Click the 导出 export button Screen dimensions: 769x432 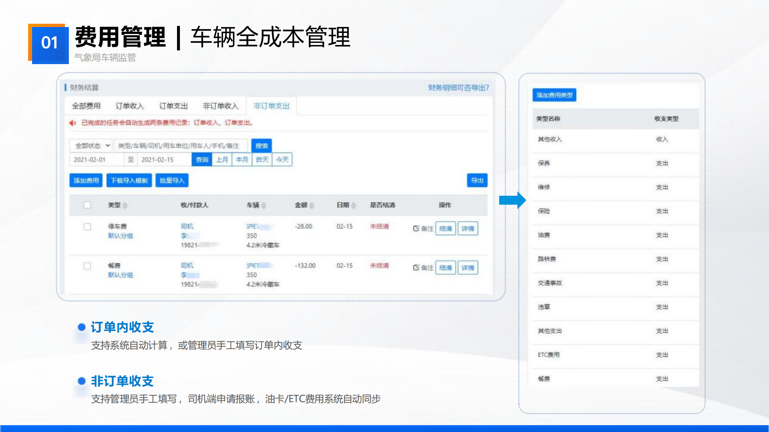[x=477, y=180]
